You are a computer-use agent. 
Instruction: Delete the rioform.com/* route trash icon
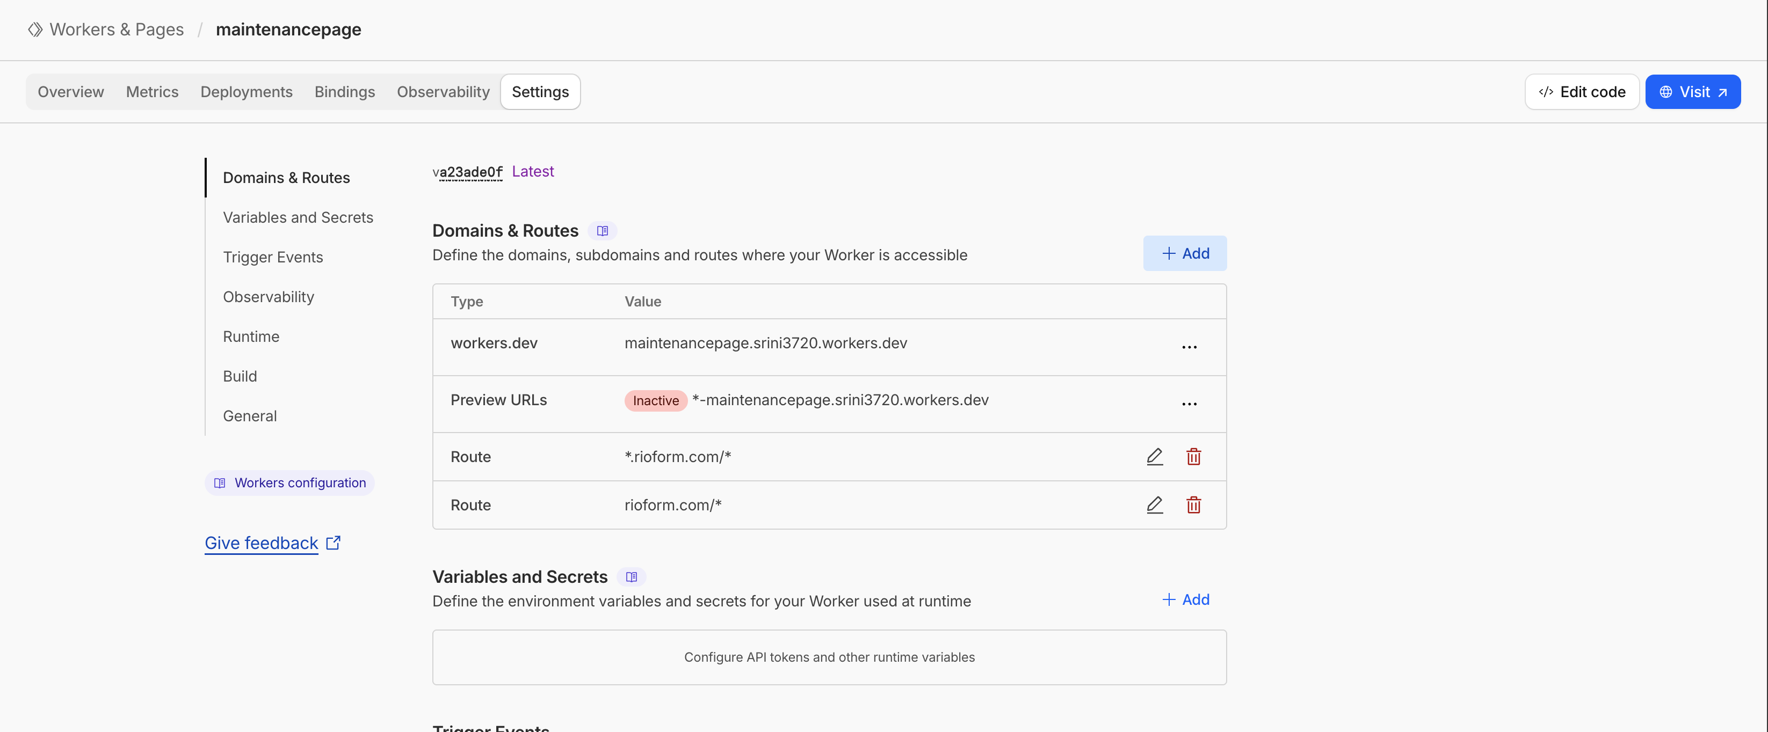1193,505
